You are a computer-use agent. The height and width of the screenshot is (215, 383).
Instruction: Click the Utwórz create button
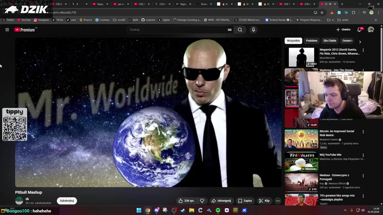tap(343, 30)
